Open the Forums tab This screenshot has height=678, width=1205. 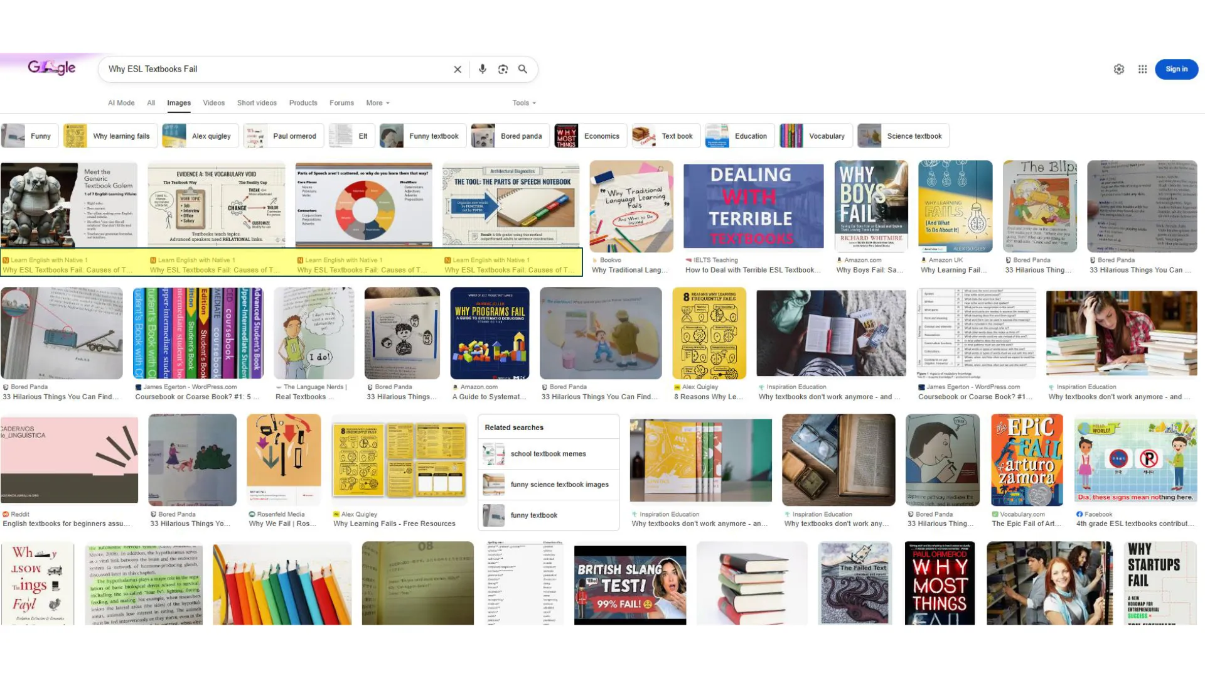(x=341, y=103)
